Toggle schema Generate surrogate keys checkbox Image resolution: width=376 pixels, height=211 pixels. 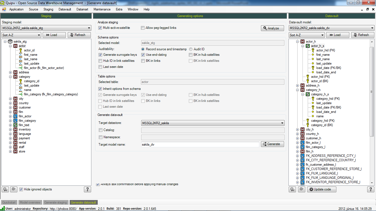[100, 55]
